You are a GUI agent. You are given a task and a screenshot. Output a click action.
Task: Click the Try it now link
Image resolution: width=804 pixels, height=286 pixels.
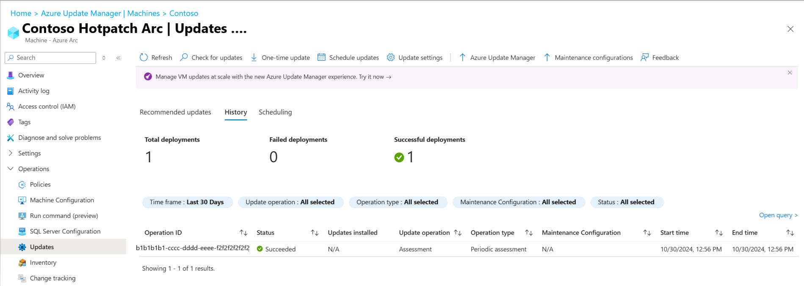[x=375, y=77]
